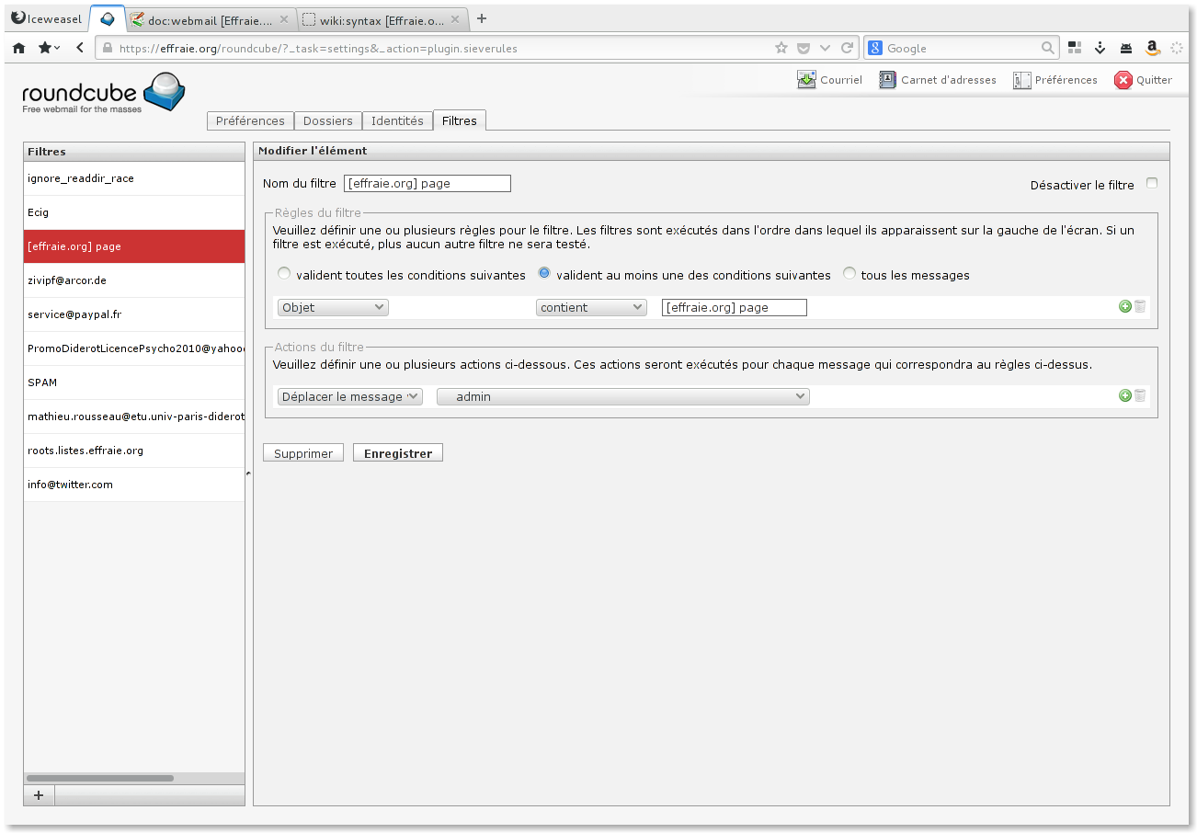Viewport: 1197px width, 833px height.
Task: Add an action with the green plus icon
Action: click(1124, 396)
